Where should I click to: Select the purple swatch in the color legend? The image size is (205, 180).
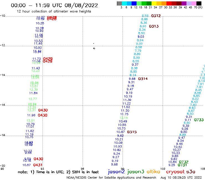(184, 3)
